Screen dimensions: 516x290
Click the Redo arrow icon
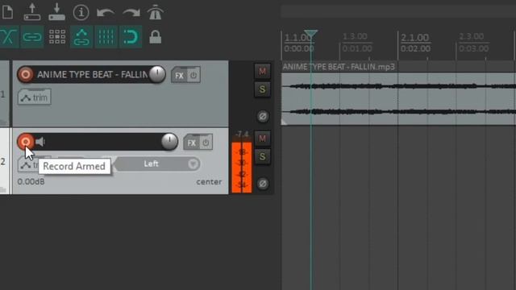pyautogui.click(x=131, y=13)
